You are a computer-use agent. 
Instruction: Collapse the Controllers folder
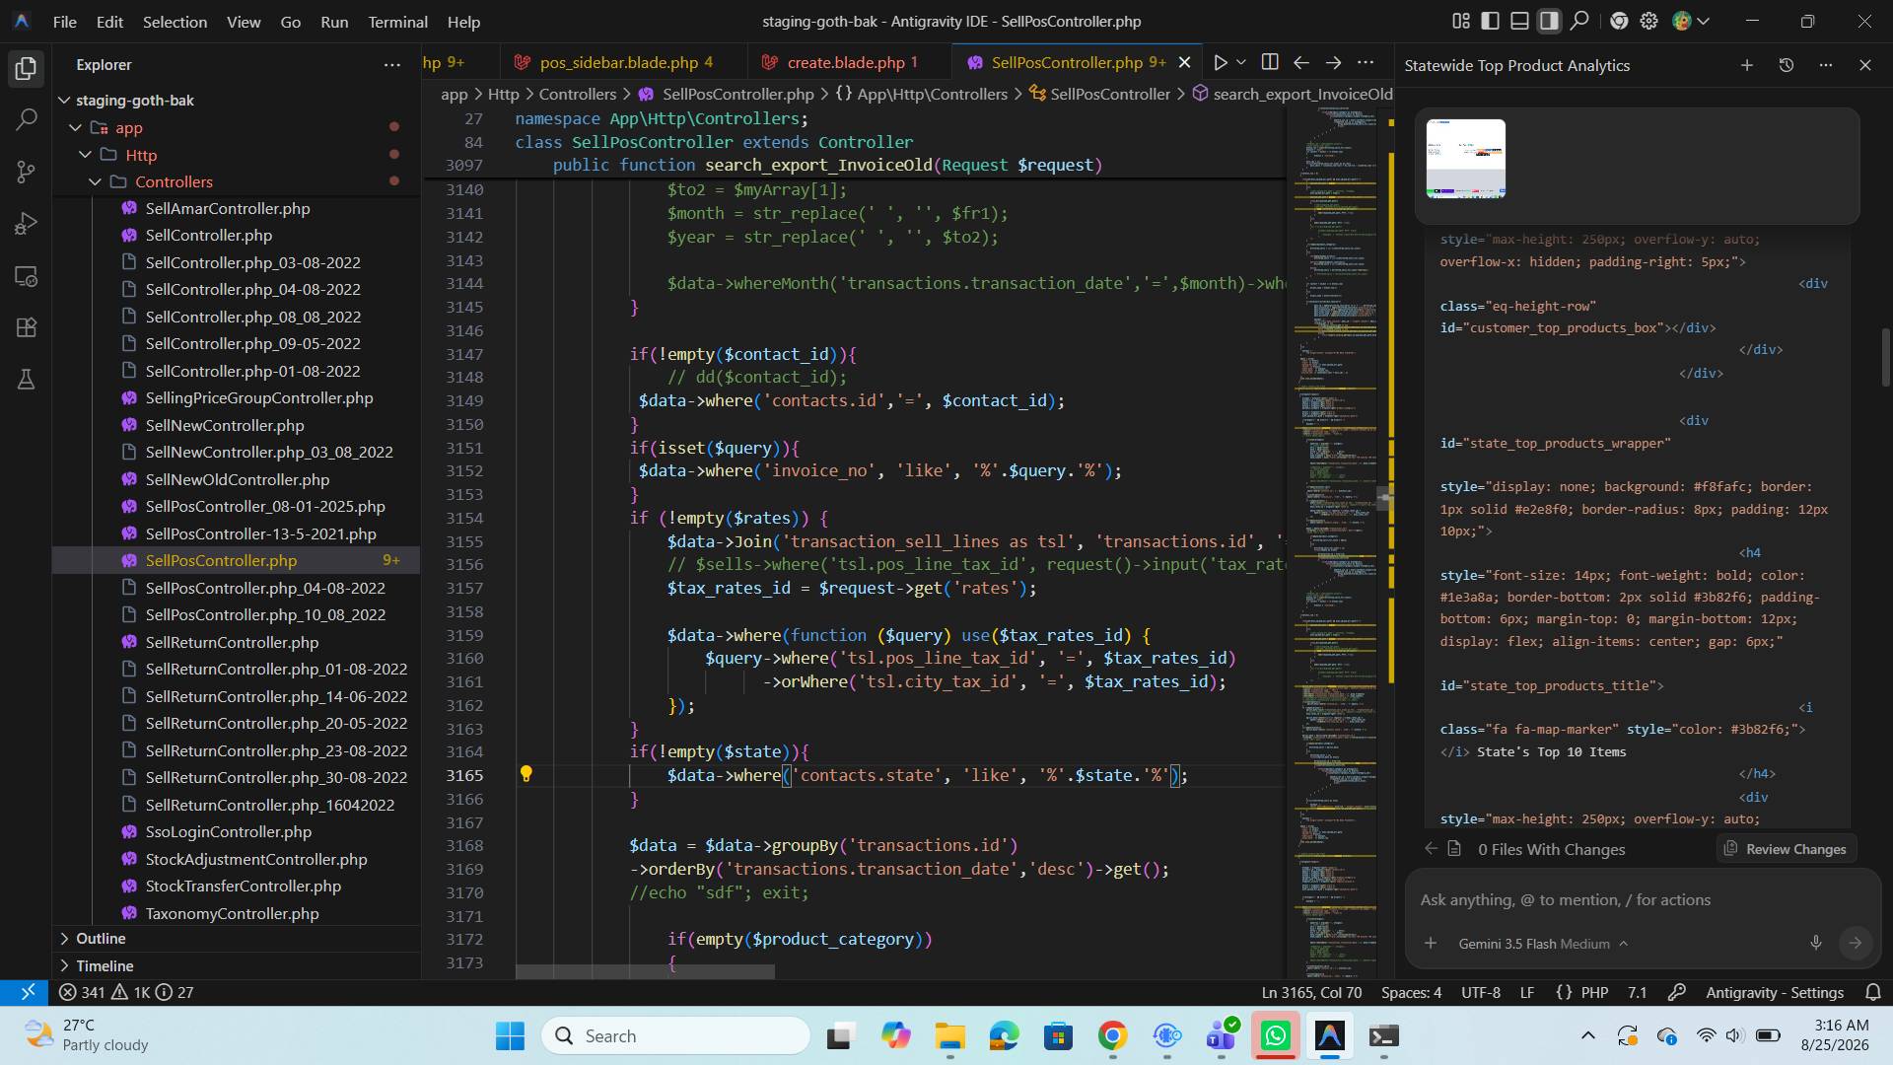(96, 181)
